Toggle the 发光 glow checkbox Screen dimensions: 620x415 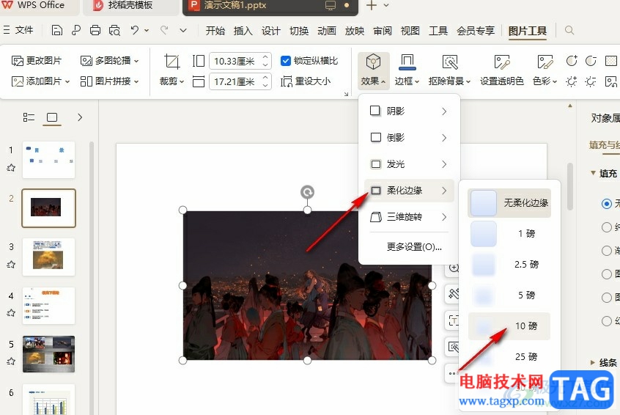click(376, 164)
